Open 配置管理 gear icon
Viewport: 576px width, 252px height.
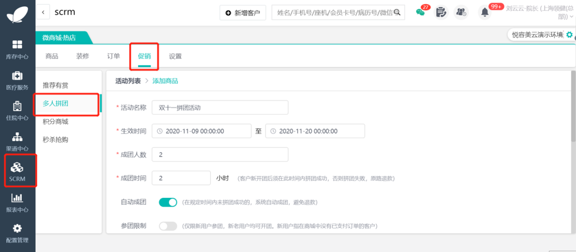17,229
